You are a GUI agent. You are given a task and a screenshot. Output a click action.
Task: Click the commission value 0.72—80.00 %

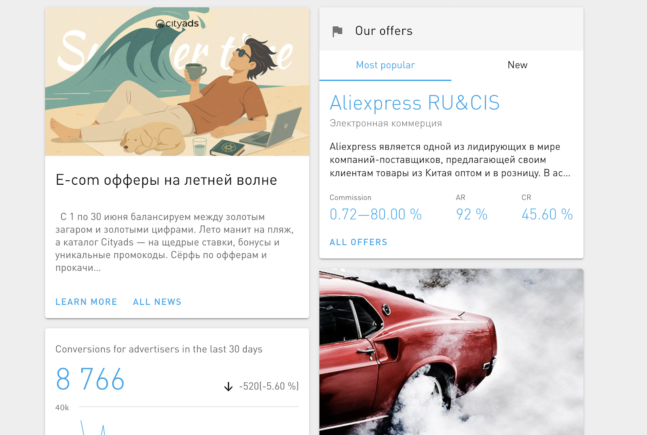click(376, 214)
